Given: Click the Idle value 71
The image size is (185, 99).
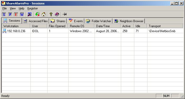Looking at the screenshot, I should (137, 31).
